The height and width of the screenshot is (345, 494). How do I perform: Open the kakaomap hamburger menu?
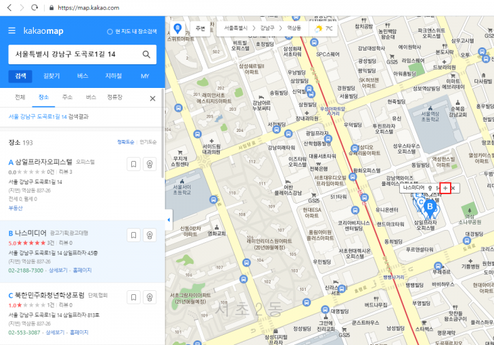(x=12, y=31)
